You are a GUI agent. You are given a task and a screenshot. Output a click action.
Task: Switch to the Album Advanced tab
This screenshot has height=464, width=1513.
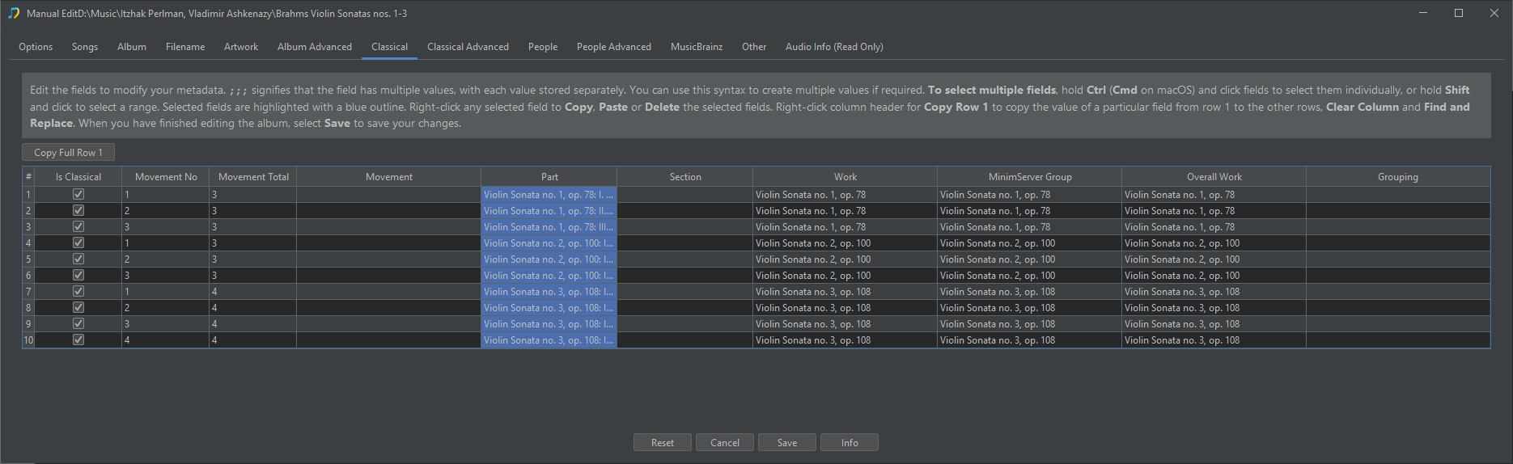click(315, 47)
